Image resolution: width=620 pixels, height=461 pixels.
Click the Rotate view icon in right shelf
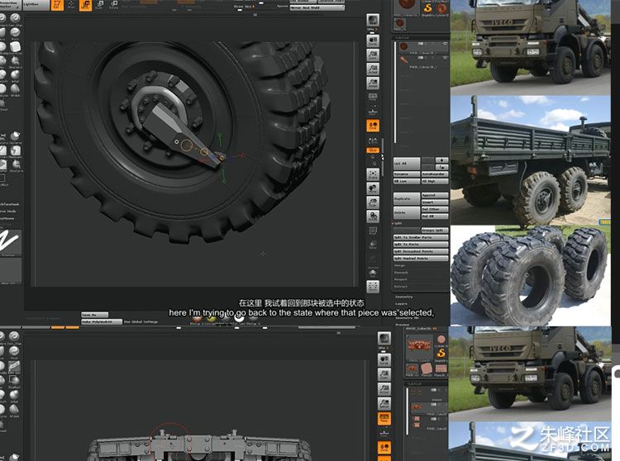tap(373, 216)
